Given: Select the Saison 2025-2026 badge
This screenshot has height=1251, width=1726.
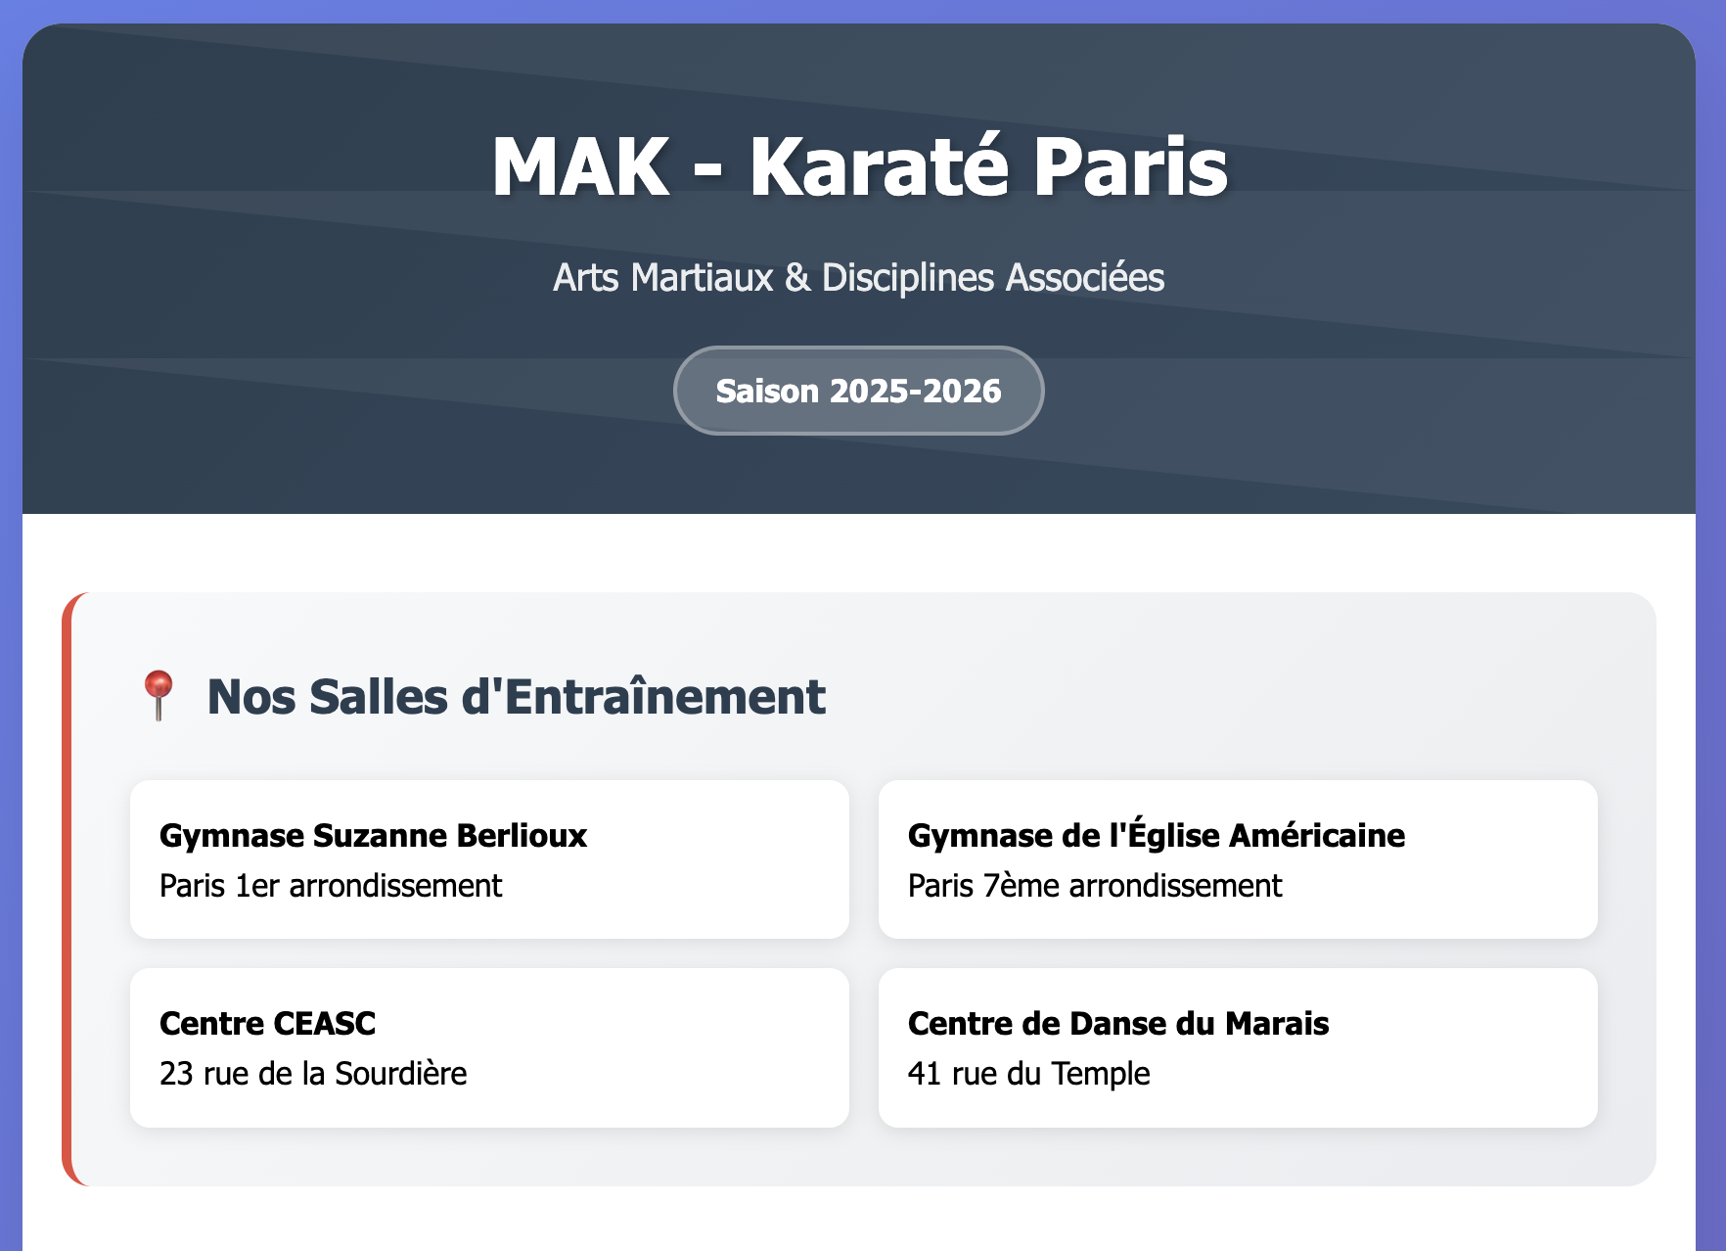Looking at the screenshot, I should 859,390.
